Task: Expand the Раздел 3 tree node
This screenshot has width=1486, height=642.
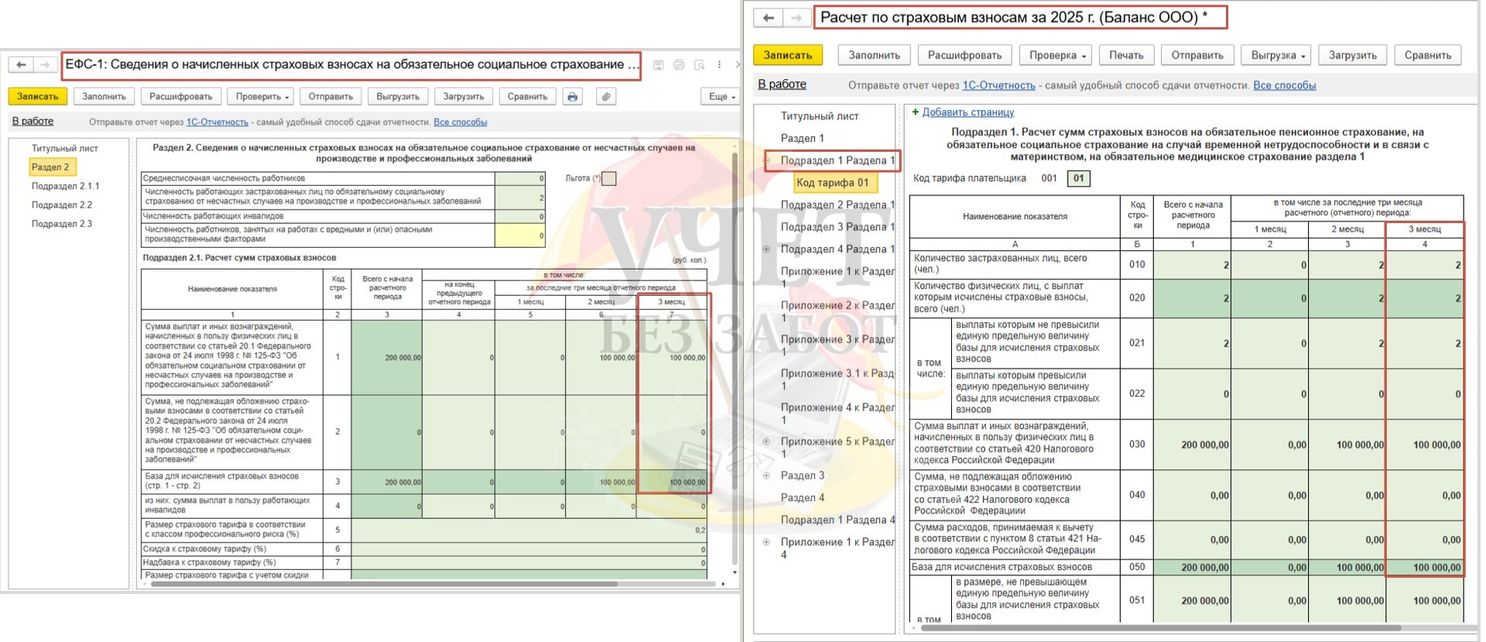Action: coord(766,475)
